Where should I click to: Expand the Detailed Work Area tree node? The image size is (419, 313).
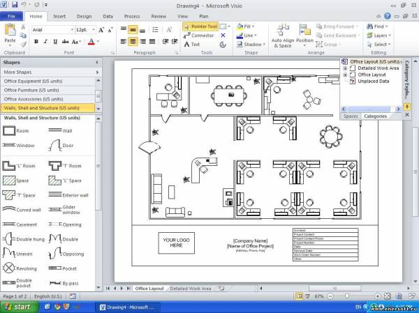(345, 68)
